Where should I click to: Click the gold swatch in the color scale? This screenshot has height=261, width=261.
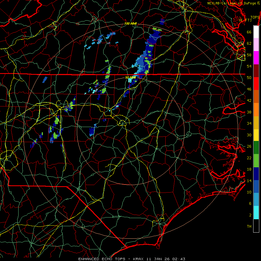256,123
